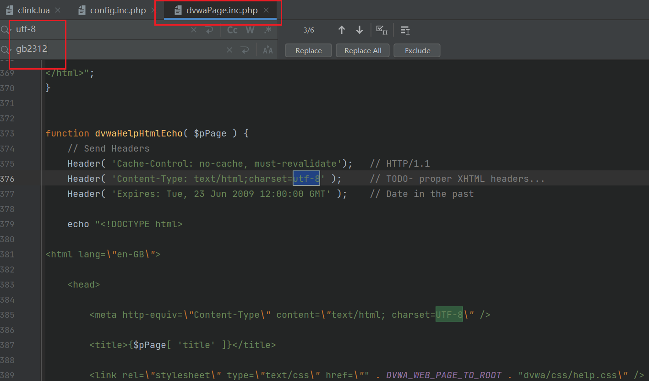Click line number 373 in gutter

coord(7,133)
